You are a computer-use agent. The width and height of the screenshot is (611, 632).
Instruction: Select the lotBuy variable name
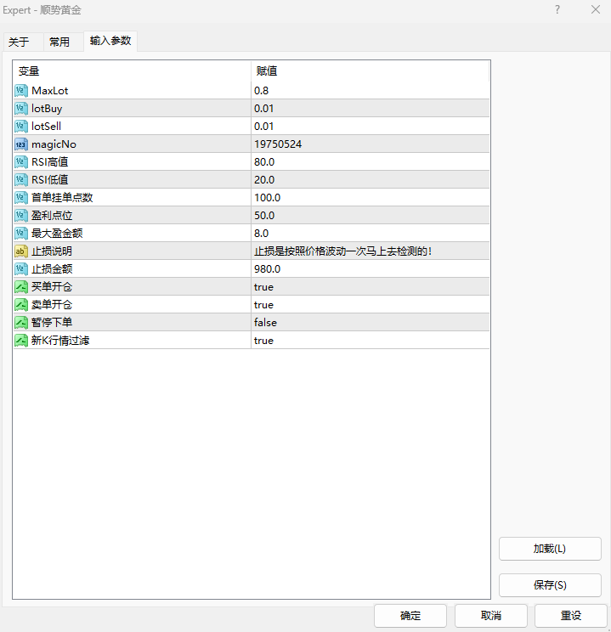(47, 109)
